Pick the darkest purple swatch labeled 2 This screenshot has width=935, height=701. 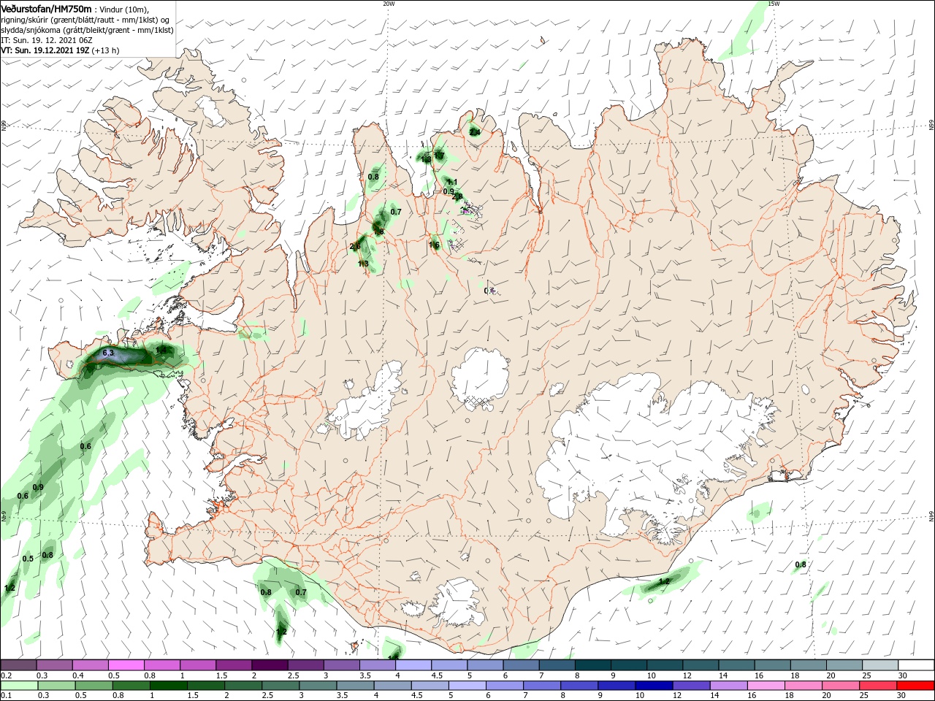point(270,665)
